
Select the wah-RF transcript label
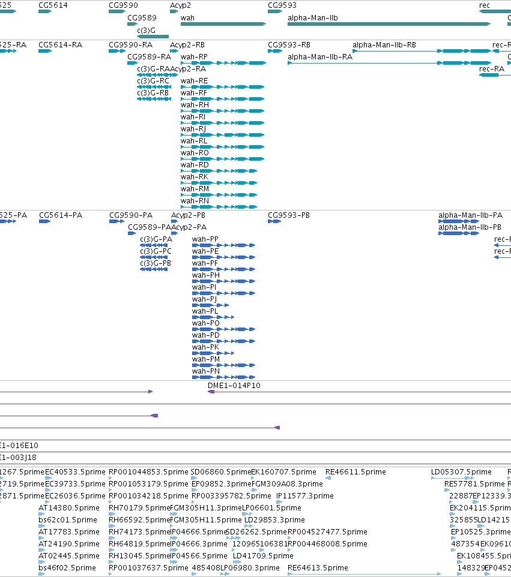pos(194,93)
